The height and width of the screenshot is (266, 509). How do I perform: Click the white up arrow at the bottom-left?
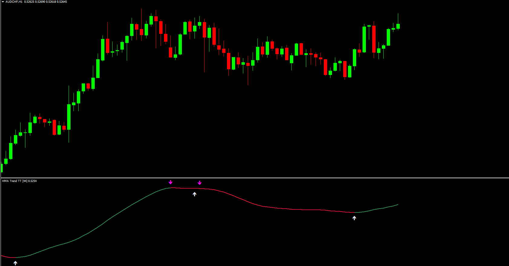click(15, 263)
